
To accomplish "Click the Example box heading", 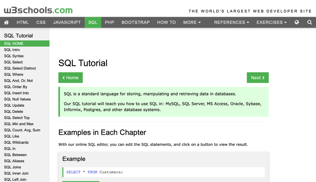I will (74, 159).
